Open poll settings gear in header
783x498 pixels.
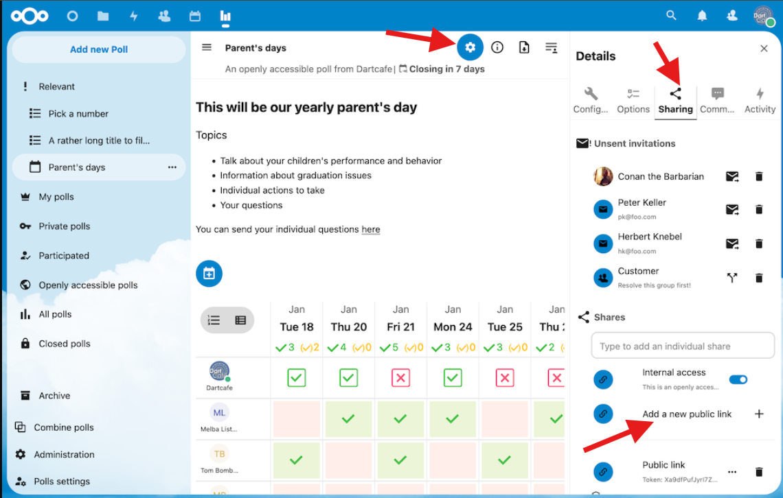[470, 47]
